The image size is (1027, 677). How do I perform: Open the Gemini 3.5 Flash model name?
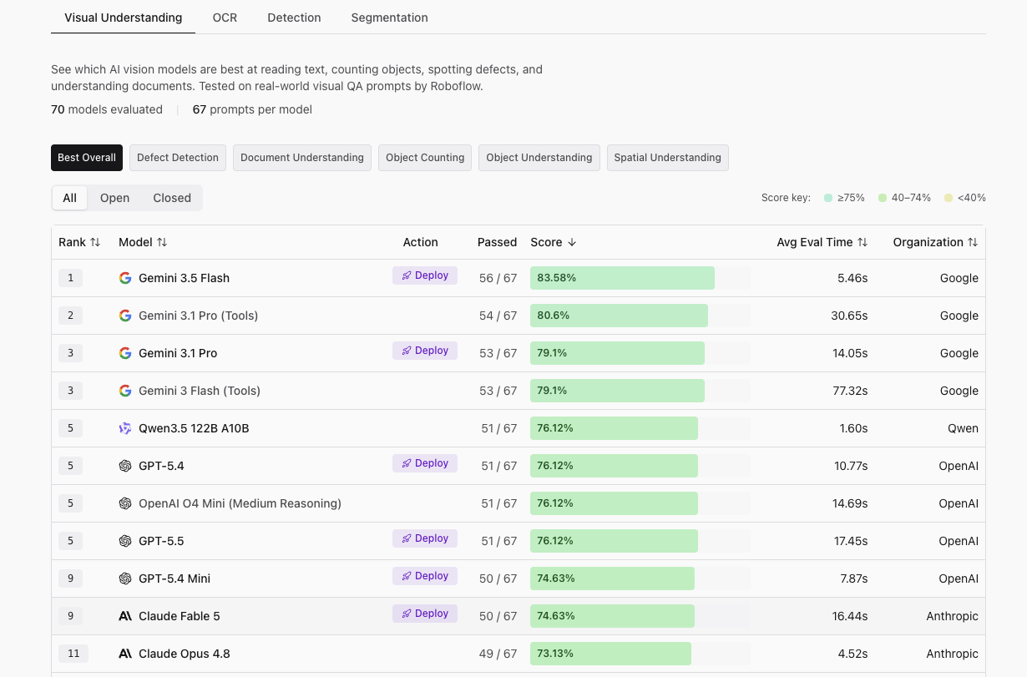[x=184, y=278]
